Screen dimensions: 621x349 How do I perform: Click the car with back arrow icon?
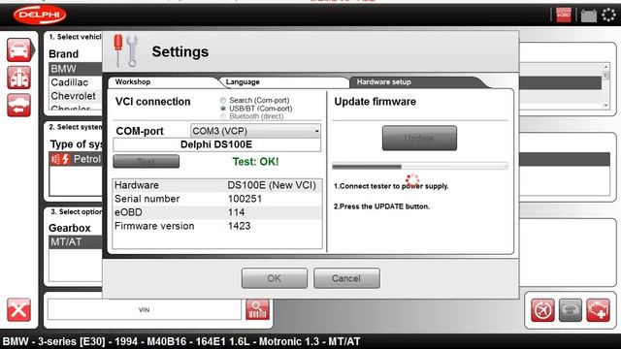pyautogui.click(x=19, y=106)
